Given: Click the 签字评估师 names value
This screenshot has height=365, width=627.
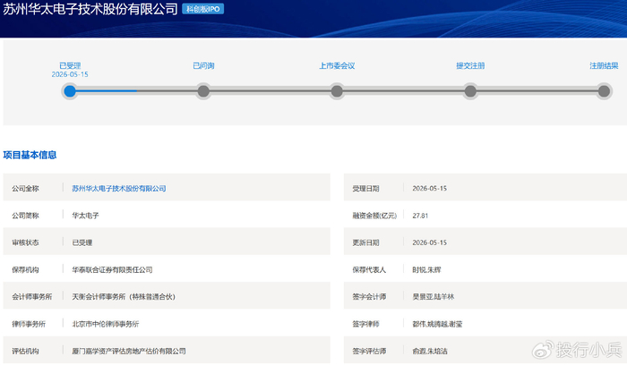Looking at the screenshot, I should point(430,351).
